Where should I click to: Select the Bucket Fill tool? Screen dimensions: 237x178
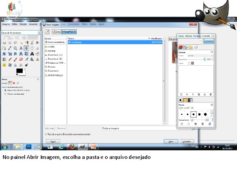point(38,54)
